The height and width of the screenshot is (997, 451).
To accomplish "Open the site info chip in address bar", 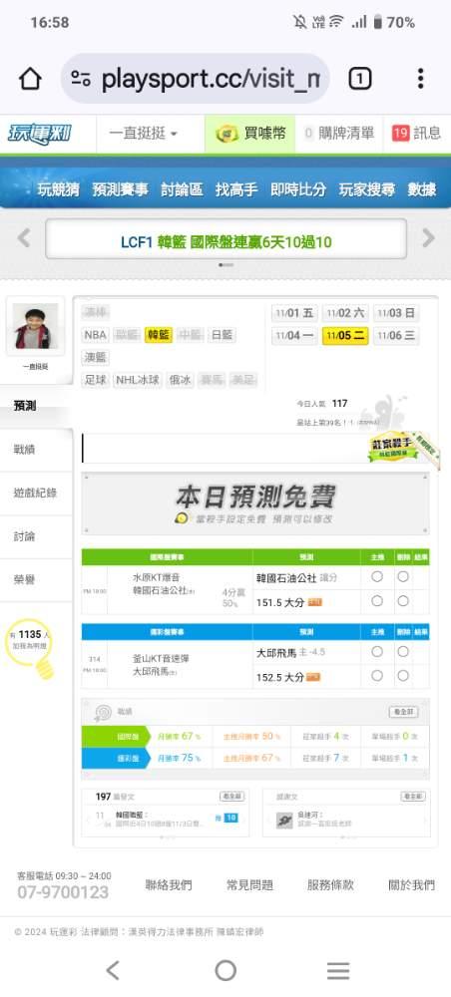I will click(x=81, y=79).
